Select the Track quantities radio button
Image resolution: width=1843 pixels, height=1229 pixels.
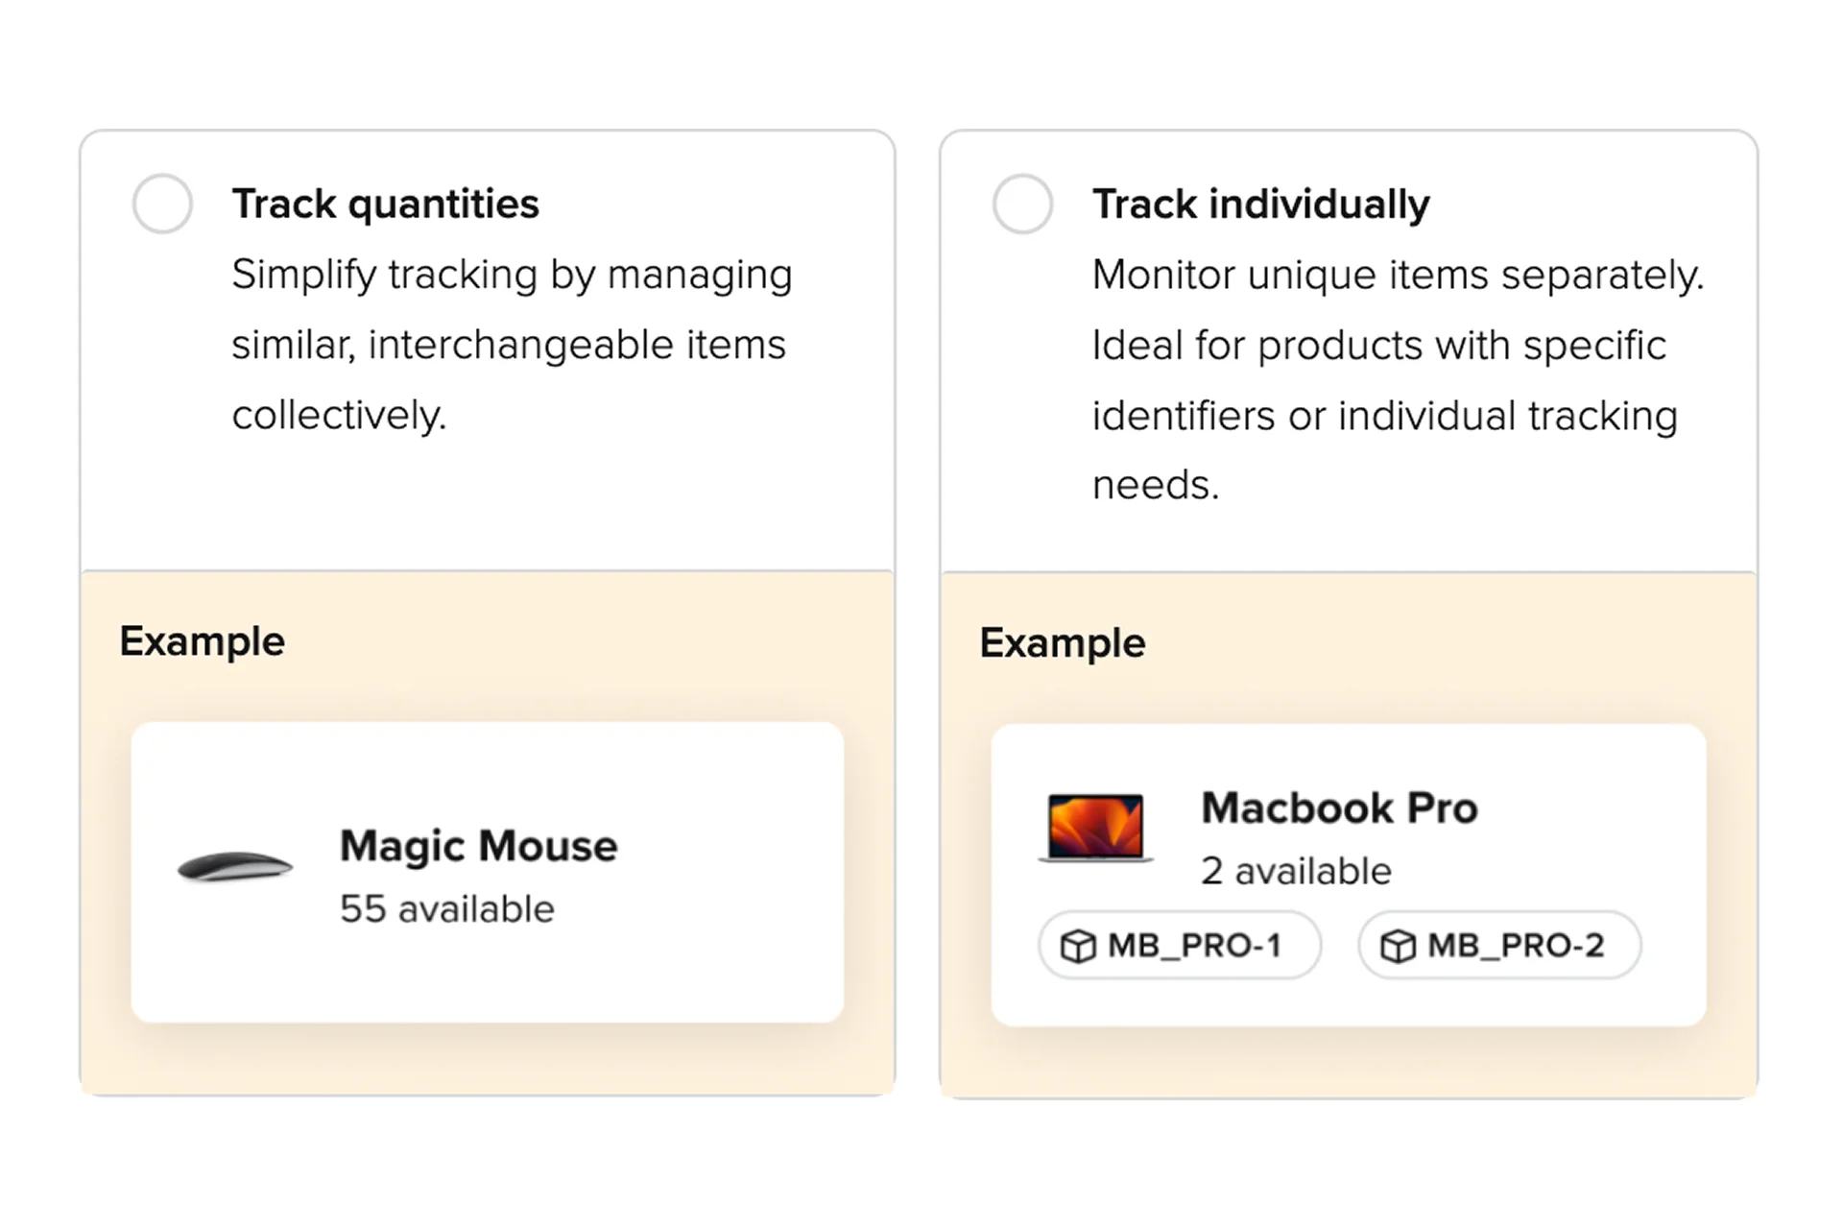tap(162, 204)
